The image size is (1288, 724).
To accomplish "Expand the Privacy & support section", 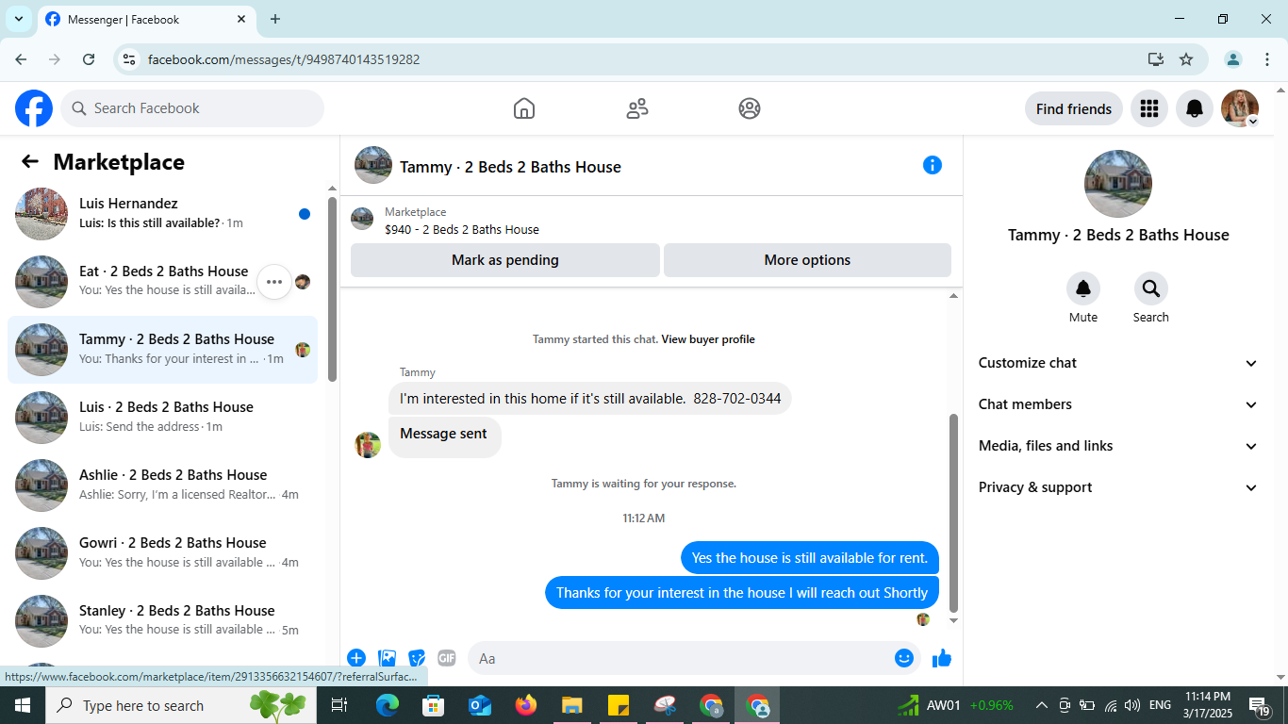I will tap(1118, 487).
